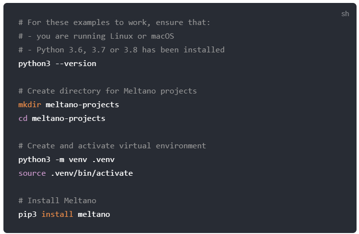Click the purple "cd" keyword

23,118
